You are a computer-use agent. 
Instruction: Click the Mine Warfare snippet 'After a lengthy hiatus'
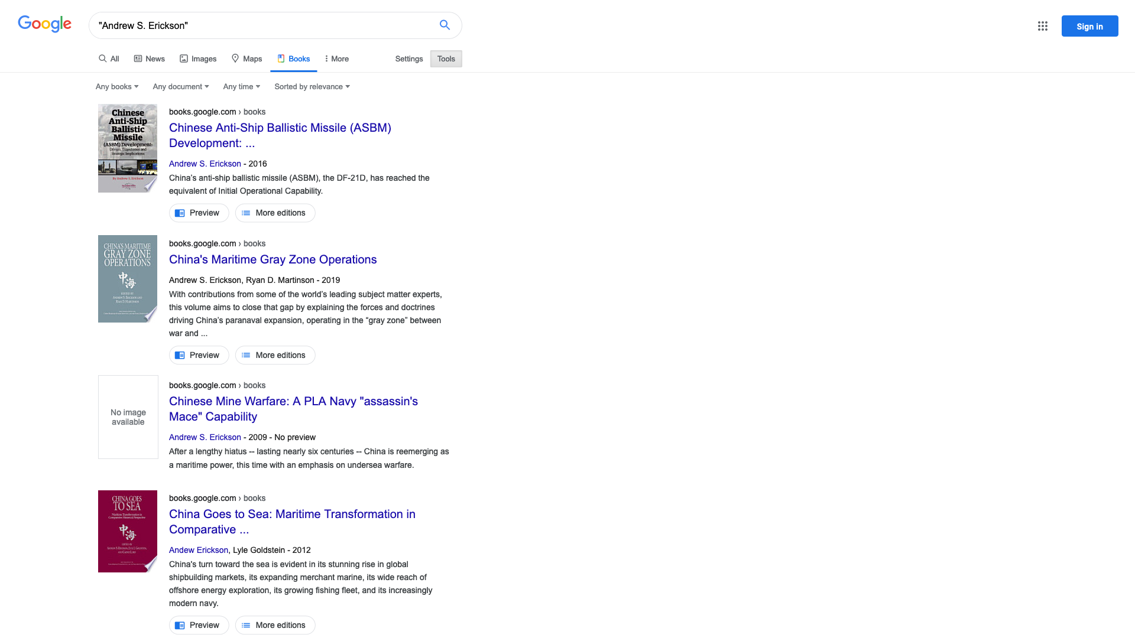309,458
